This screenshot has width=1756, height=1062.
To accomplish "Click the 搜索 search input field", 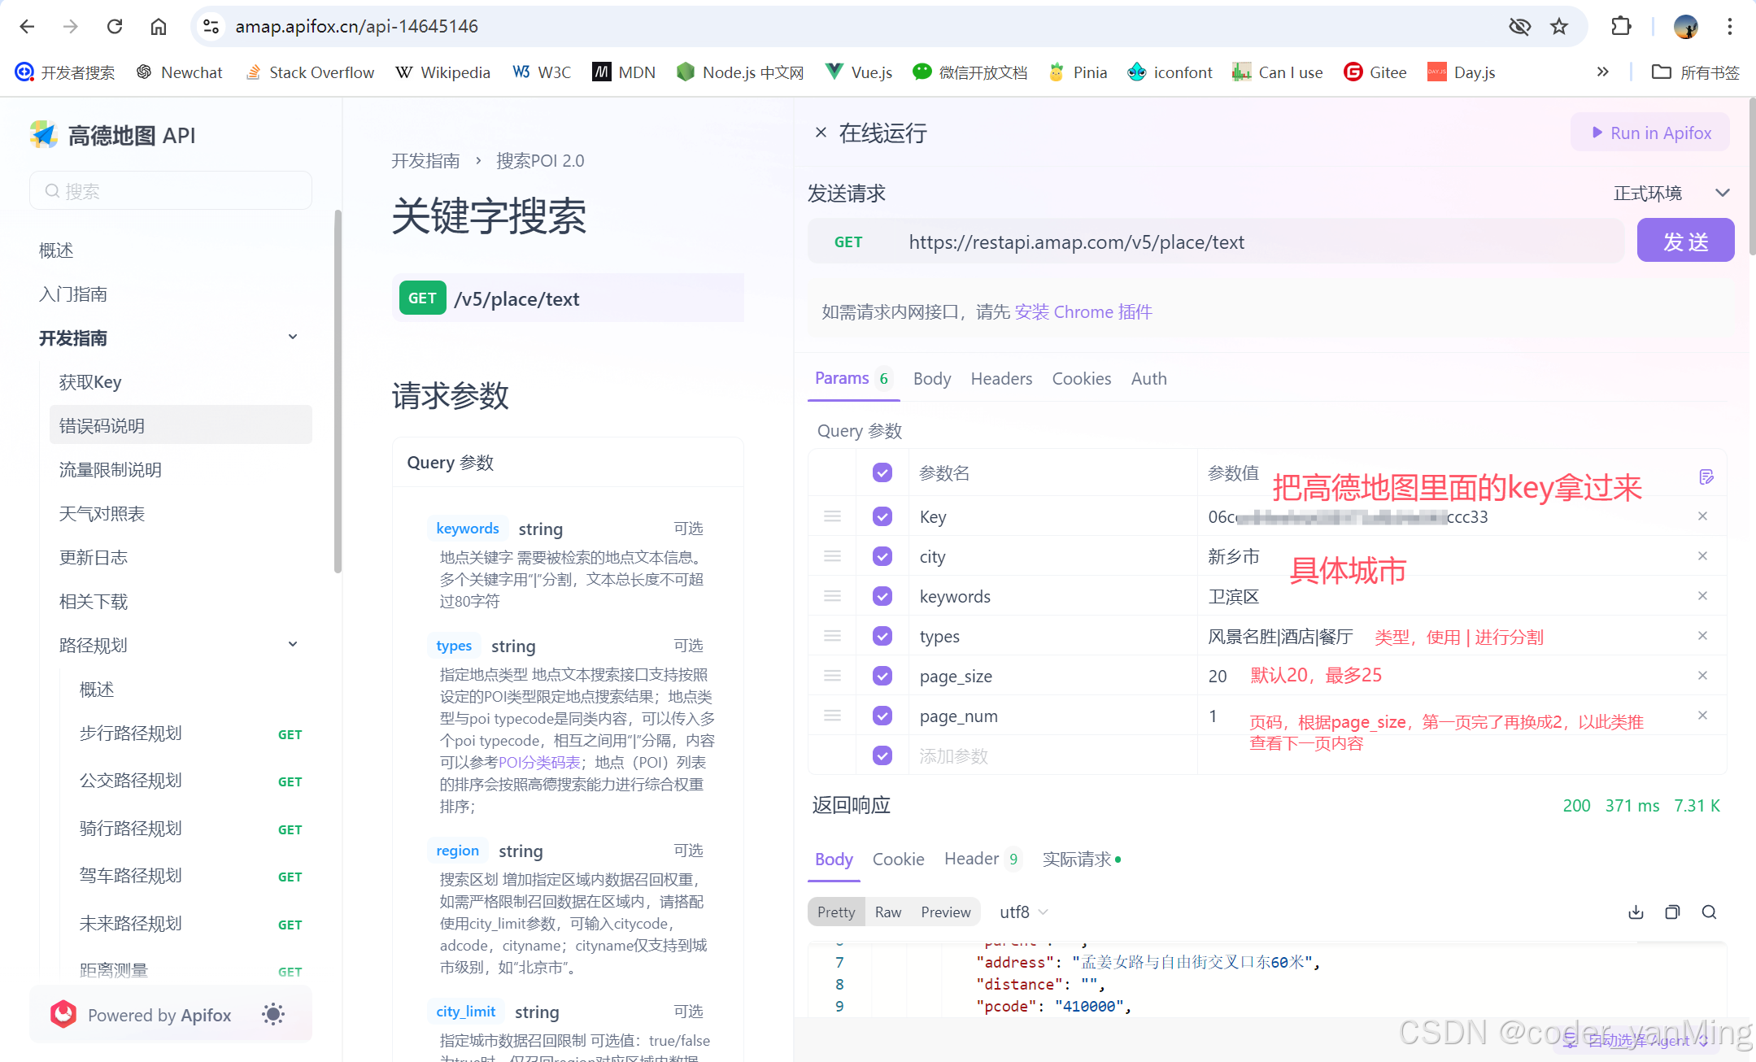I will pos(171,191).
